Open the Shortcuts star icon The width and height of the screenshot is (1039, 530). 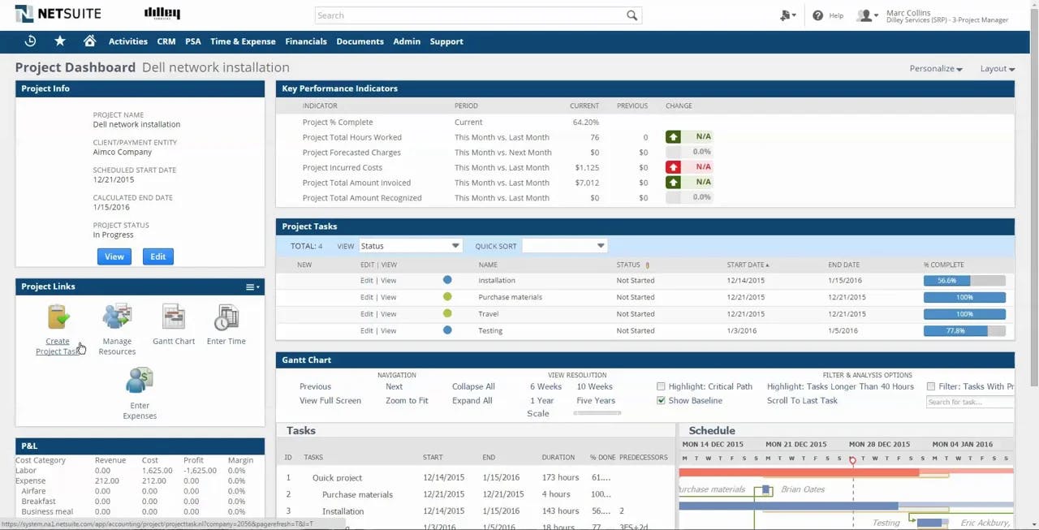(60, 41)
